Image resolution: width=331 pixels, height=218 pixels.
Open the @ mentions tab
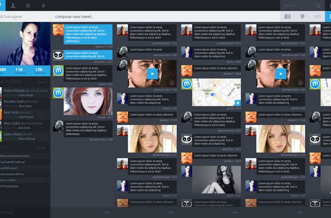click(x=28, y=6)
